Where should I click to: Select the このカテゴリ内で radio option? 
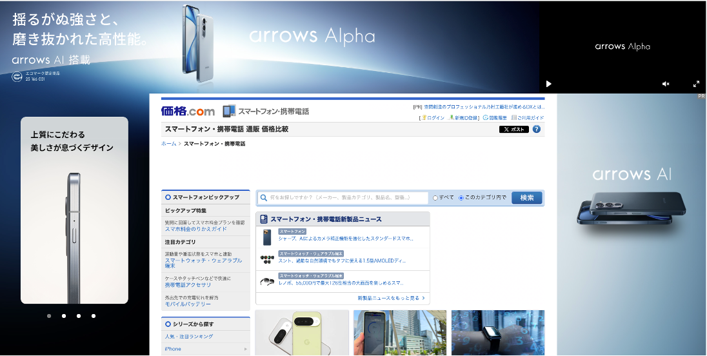[x=461, y=198]
